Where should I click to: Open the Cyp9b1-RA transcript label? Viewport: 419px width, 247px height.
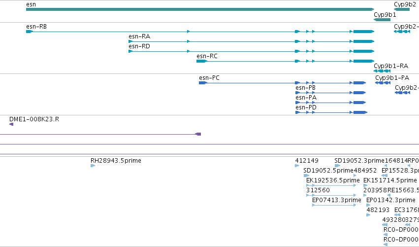[x=391, y=66]
